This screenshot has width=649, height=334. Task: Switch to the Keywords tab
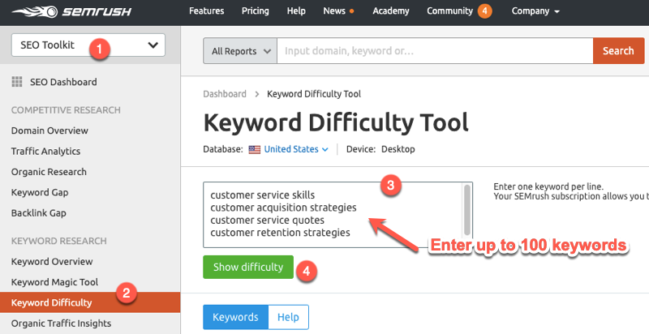(x=235, y=317)
